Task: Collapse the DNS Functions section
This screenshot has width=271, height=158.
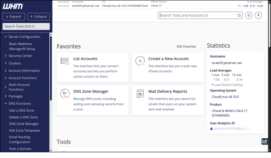Action: pyautogui.click(x=5, y=104)
